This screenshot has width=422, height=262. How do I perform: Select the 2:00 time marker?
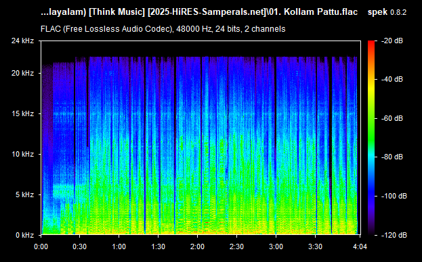[x=198, y=246]
